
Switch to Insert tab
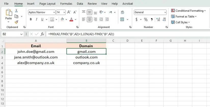31,4
